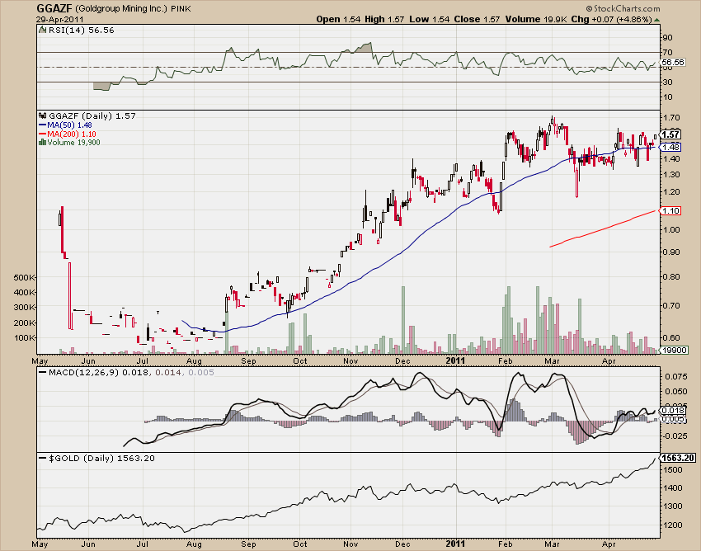Viewport: 701px width, 551px height.
Task: Click the RSI(14) 56.56 label
Action: pyautogui.click(x=81, y=31)
